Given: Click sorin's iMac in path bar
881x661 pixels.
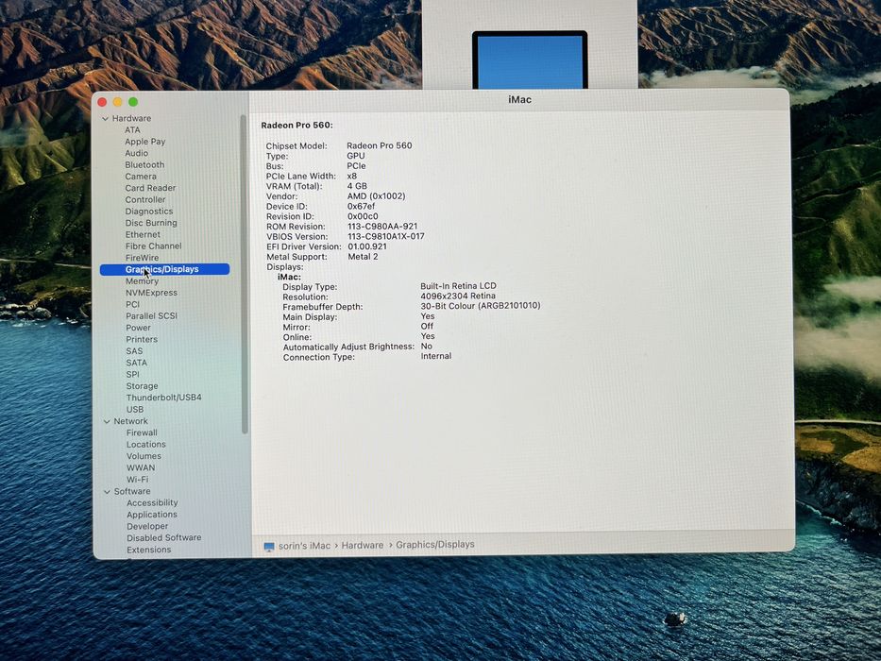Looking at the screenshot, I should click(x=305, y=546).
